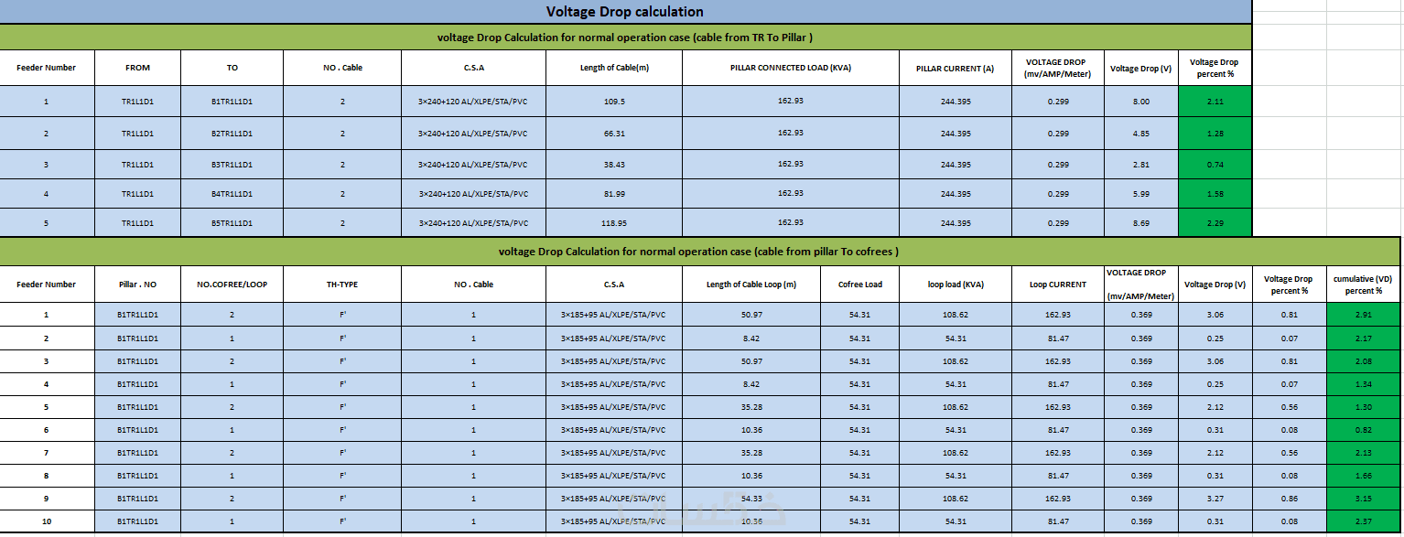Image resolution: width=1404 pixels, height=537 pixels.
Task: Select the green percent cell '2.29'
Action: tap(1215, 223)
